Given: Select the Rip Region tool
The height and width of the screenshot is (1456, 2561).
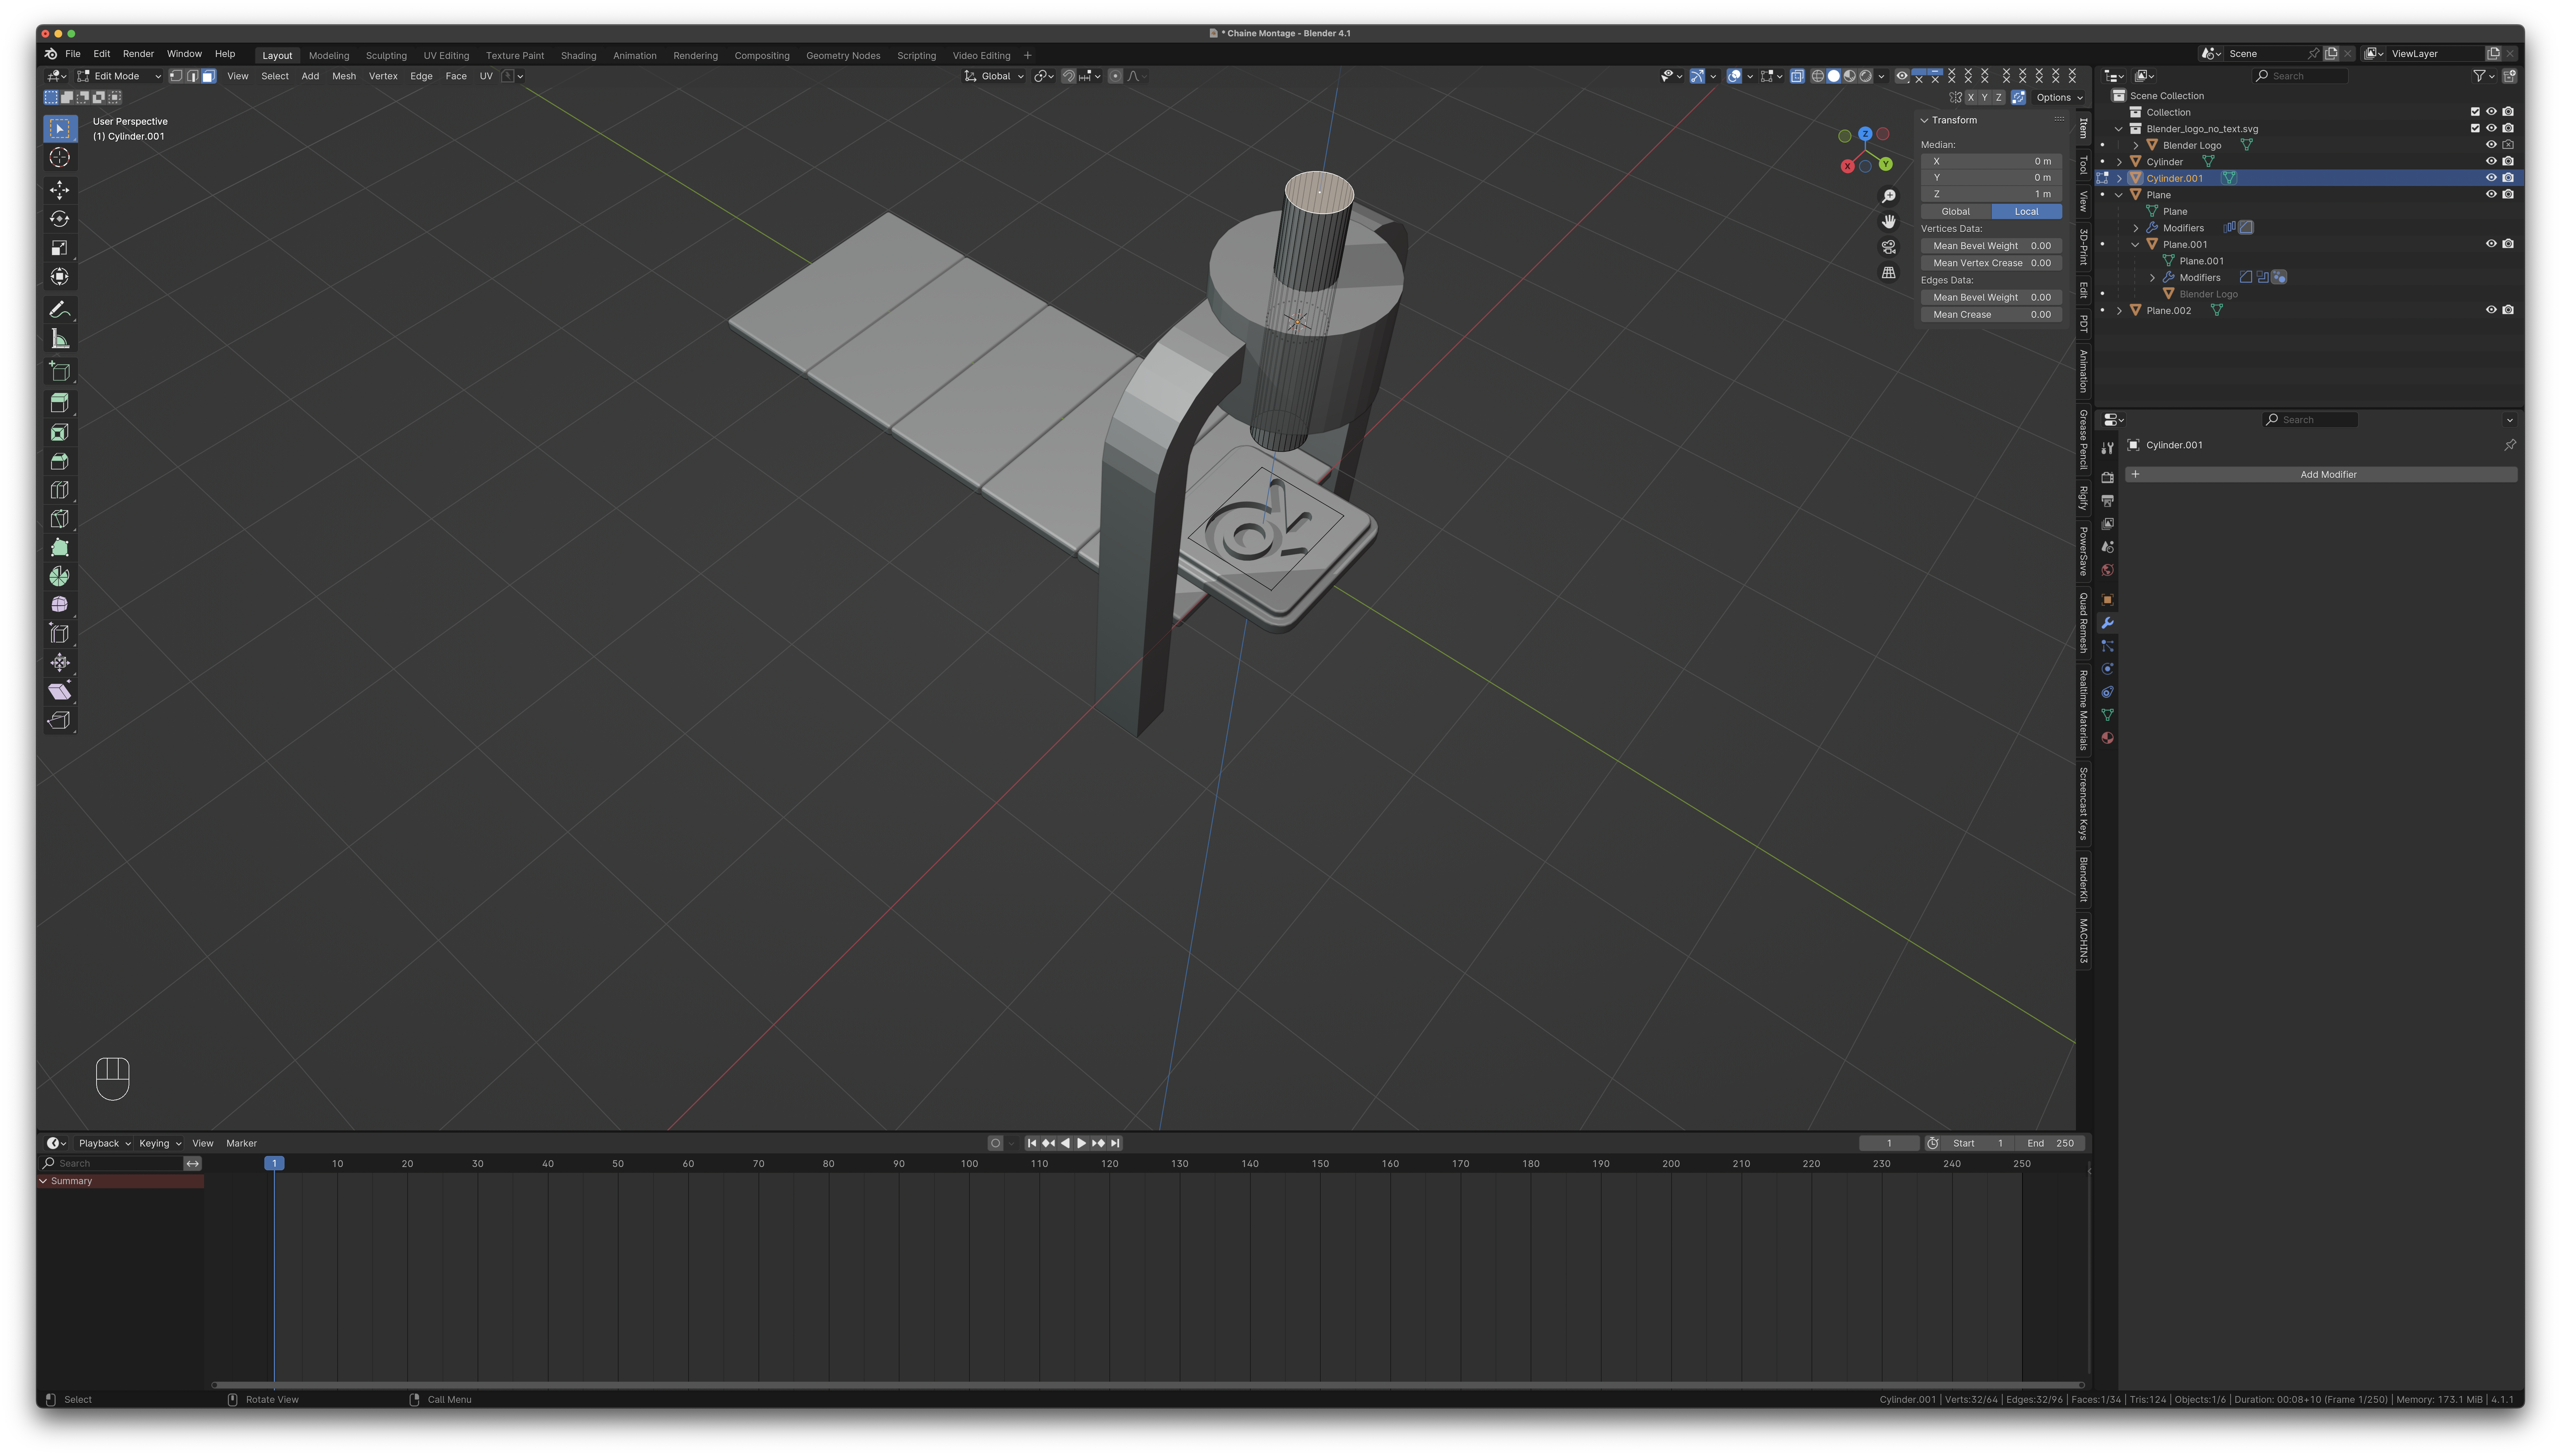Looking at the screenshot, I should click(60, 720).
